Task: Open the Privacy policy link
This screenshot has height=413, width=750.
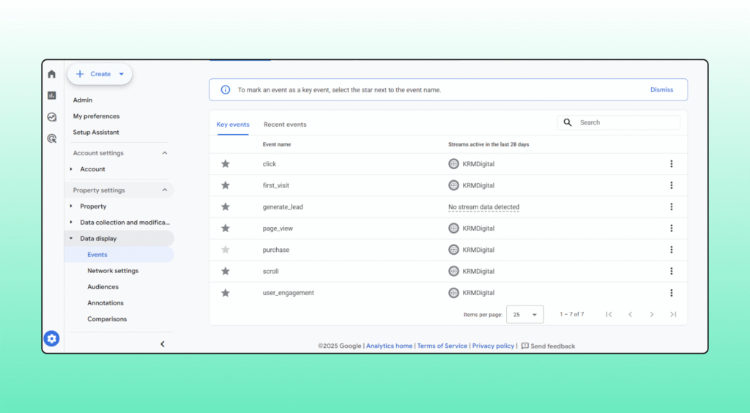Action: [x=493, y=346]
